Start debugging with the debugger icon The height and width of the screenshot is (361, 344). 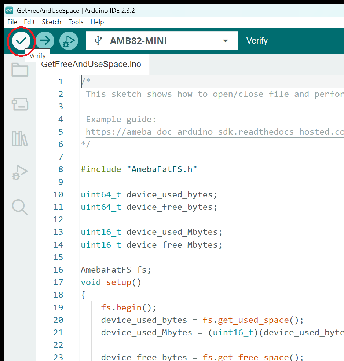pos(69,41)
